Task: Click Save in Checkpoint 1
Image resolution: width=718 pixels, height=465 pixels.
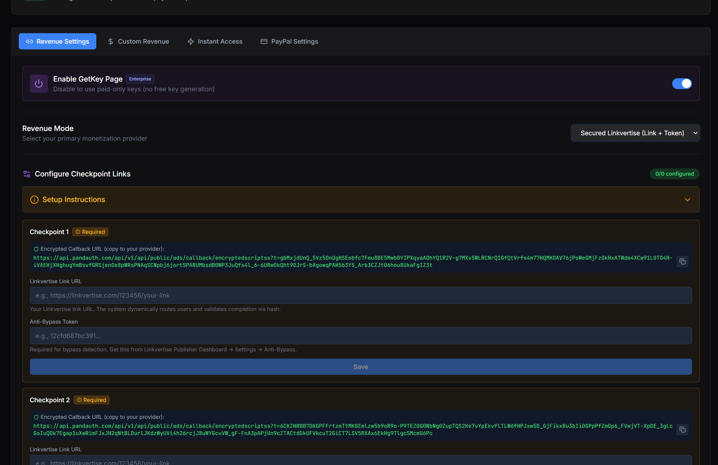Action: (x=361, y=367)
